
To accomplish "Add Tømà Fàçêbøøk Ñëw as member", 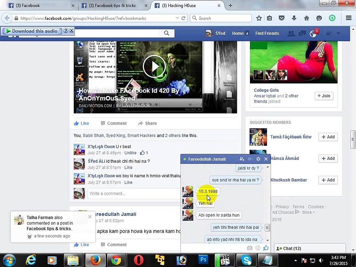I will coord(328,137).
